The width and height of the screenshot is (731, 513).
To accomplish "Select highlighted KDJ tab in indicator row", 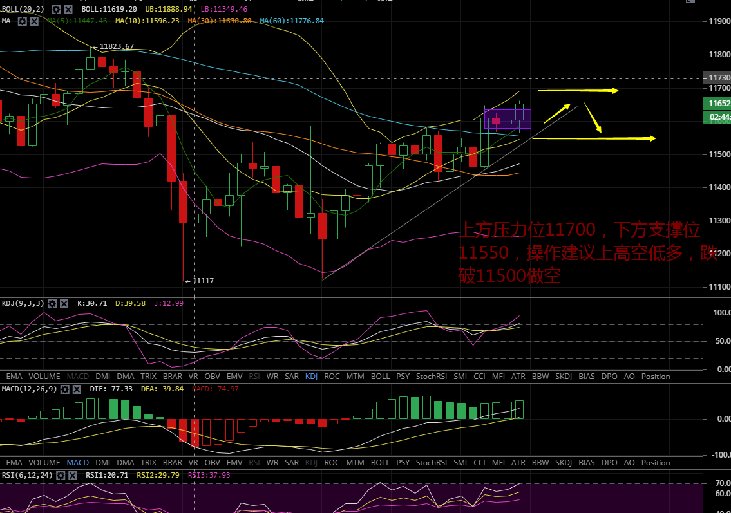I will click(312, 377).
